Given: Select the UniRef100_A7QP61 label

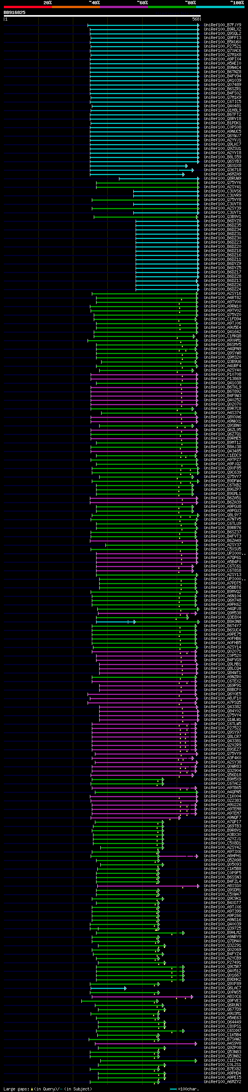Looking at the screenshot, I should (222, 557).
